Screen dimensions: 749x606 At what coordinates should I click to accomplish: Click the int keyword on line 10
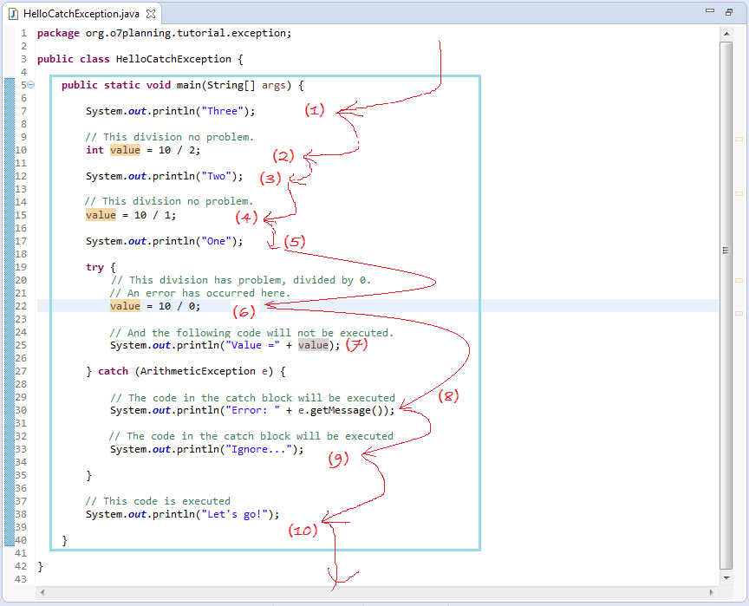(x=94, y=150)
